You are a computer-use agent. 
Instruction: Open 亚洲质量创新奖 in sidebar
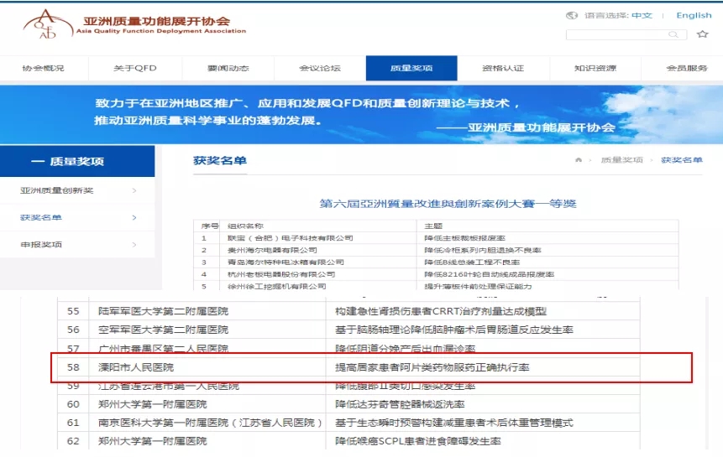click(57, 190)
